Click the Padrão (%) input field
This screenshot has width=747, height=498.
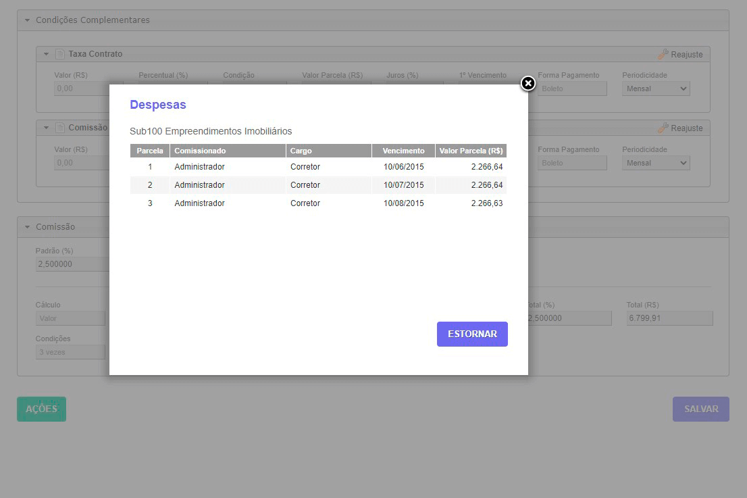72,264
